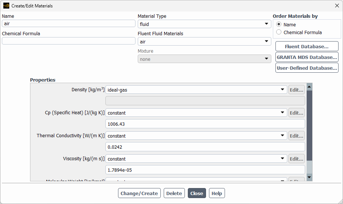Open the Thermal Conductivity method dropdown
Screen dimensions: 343x204
(x=196, y=136)
